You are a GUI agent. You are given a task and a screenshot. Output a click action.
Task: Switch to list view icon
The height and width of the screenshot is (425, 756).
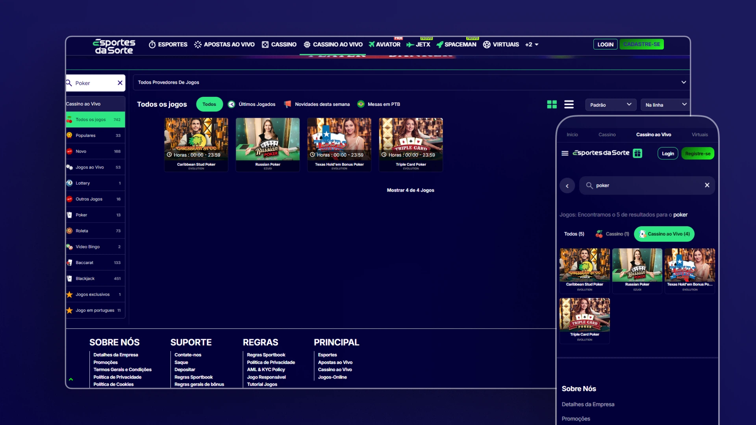click(x=569, y=104)
